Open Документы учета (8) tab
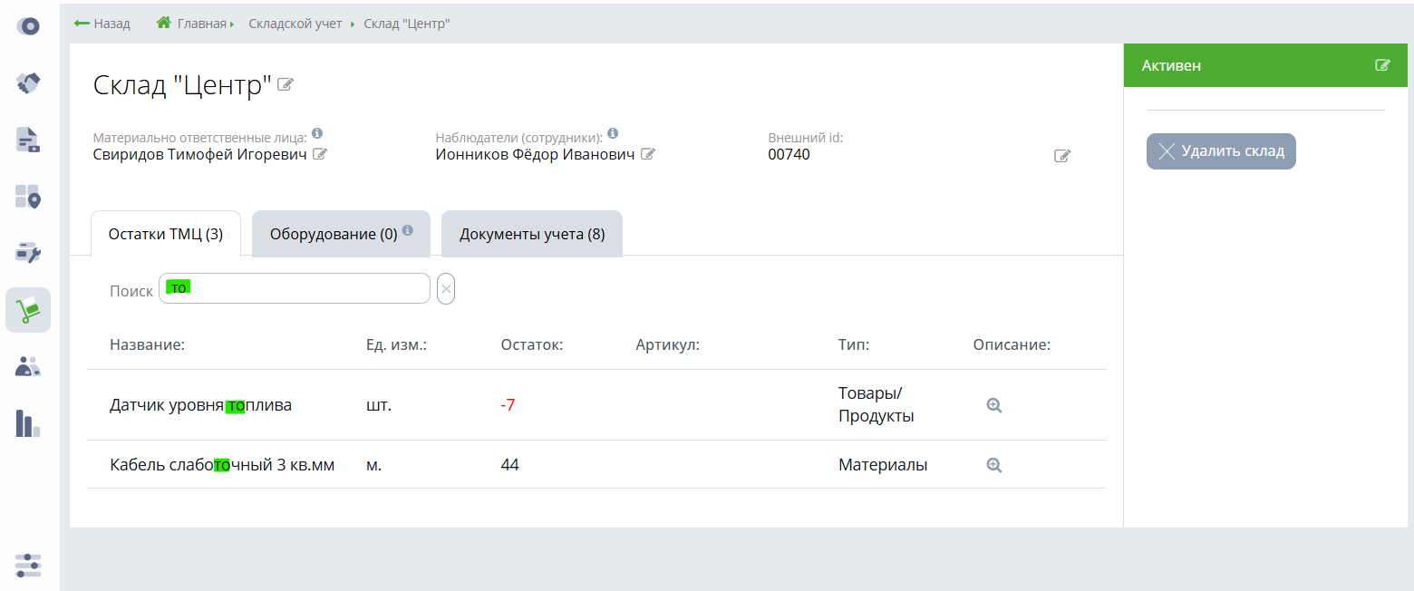 point(532,234)
